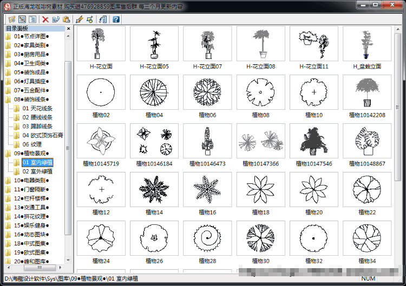Click the toolbar icon left of help
The image size is (406, 286).
(x=103, y=19)
